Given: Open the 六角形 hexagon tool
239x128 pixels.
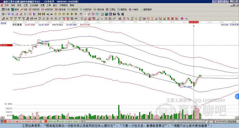Looking at the screenshot, I should pos(134,9).
